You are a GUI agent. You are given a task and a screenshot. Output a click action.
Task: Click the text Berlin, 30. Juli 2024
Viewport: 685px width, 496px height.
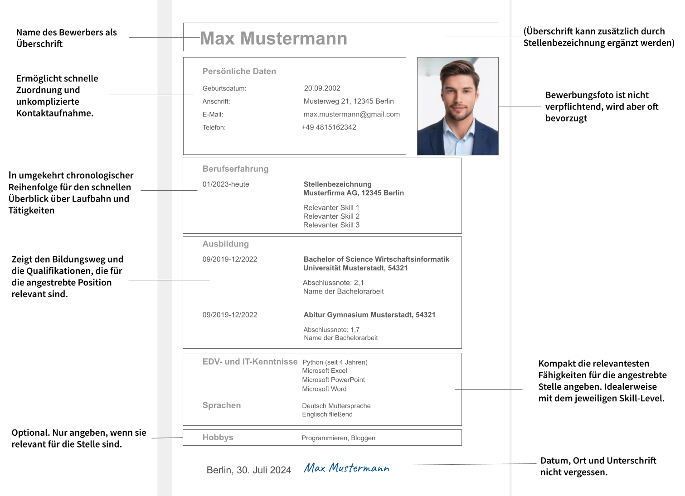coord(248,470)
